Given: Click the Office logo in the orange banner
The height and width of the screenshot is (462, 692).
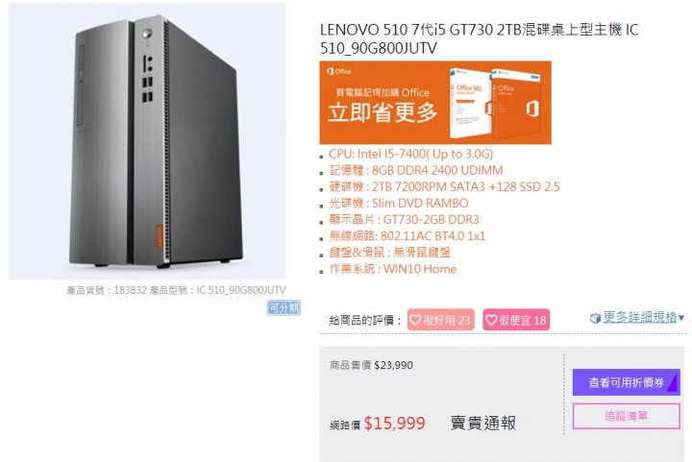Looking at the screenshot, I should tap(339, 71).
